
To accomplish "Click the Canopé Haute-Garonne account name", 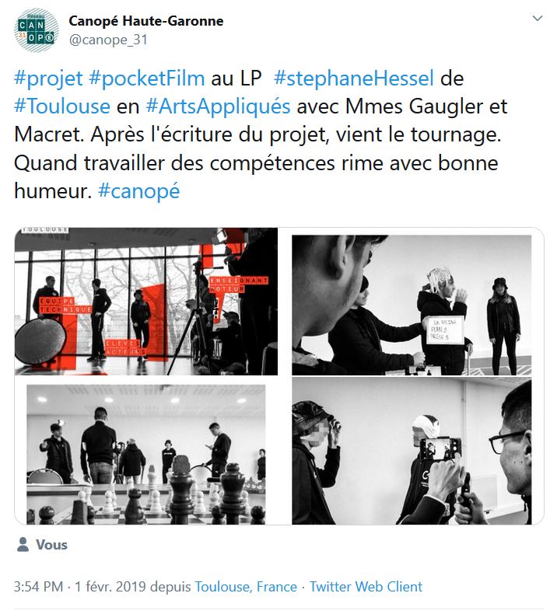I will [x=145, y=21].
